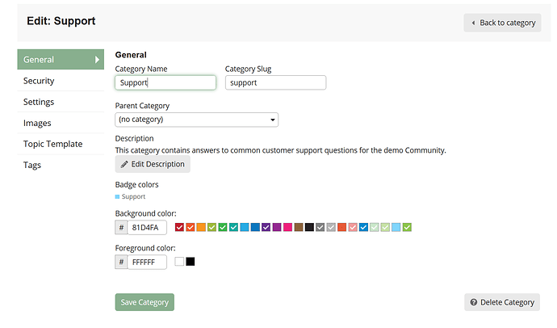
Task: Click the Foreground color: label
Action: tap(145, 248)
